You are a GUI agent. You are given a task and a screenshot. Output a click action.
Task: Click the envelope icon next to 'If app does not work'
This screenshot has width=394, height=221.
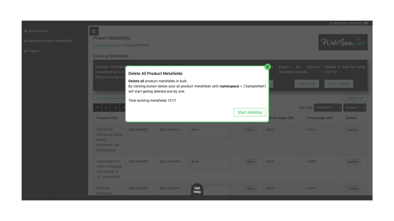pos(365,23)
